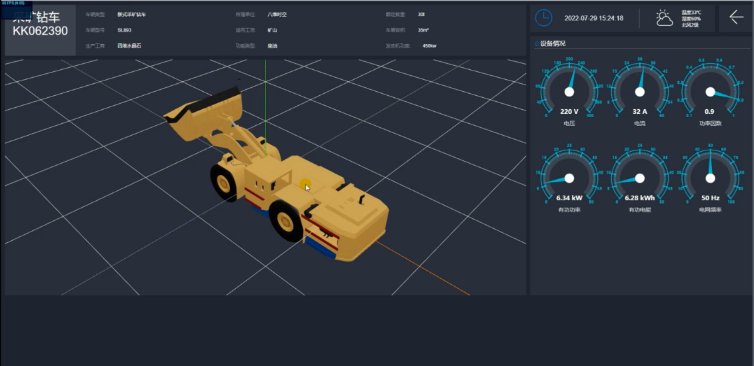Click the 电网频率 gauge showing 50 Hz
This screenshot has width=754, height=366.
click(x=710, y=178)
